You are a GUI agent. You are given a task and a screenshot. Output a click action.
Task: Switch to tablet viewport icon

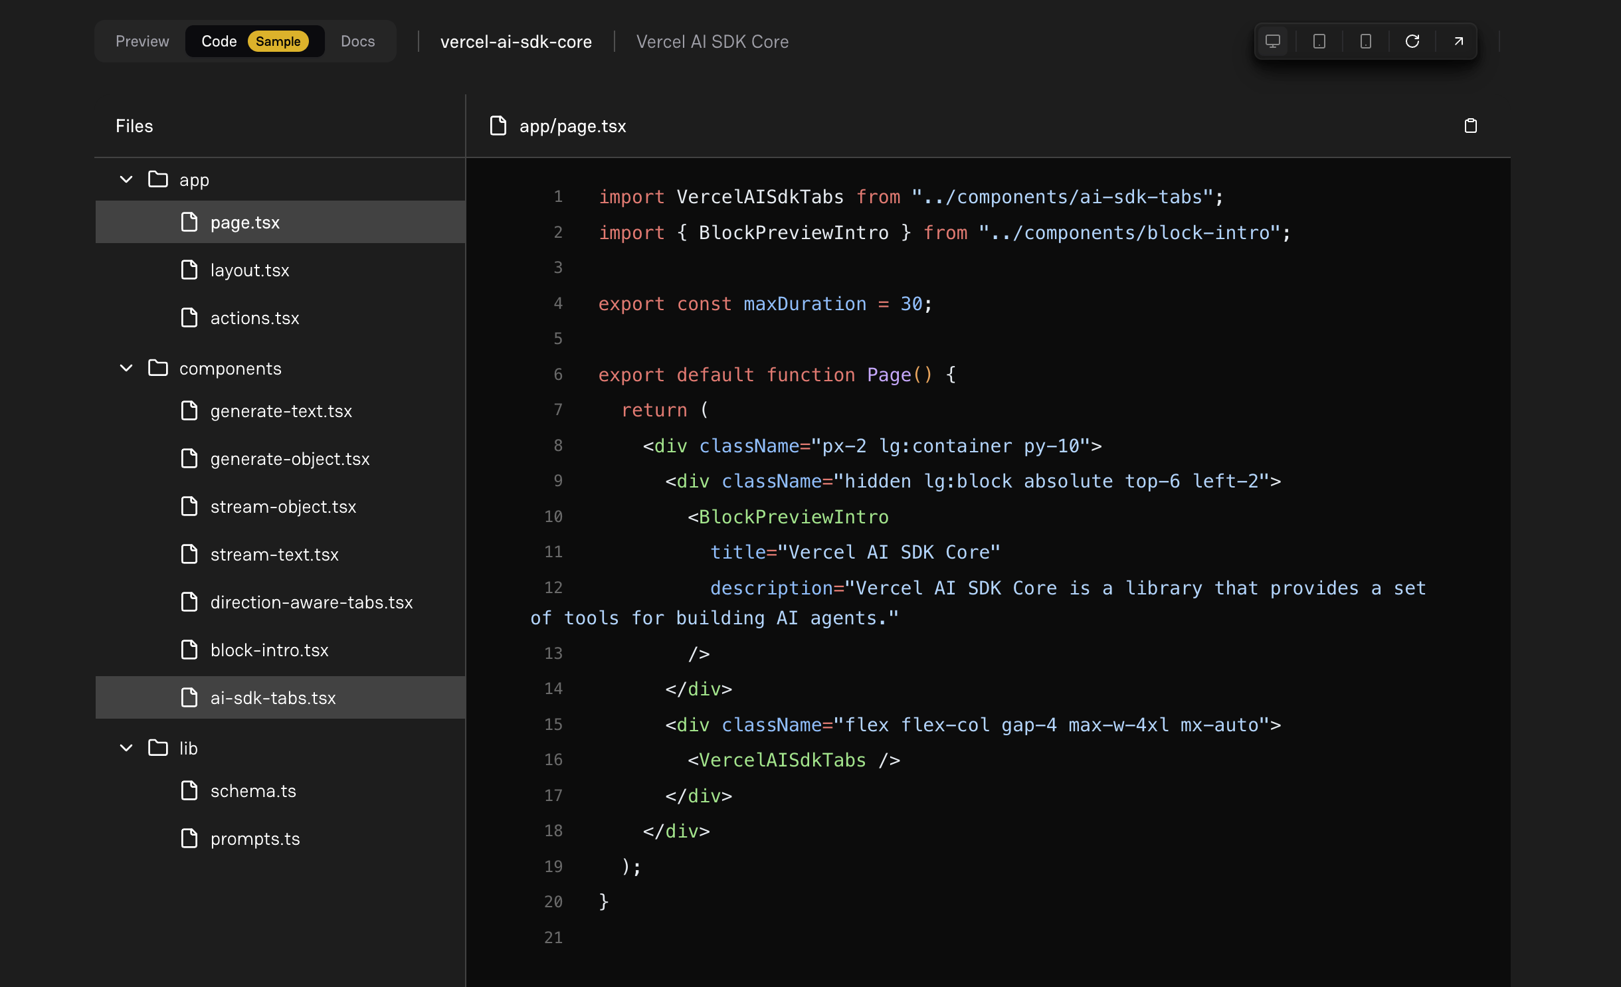click(x=1319, y=41)
